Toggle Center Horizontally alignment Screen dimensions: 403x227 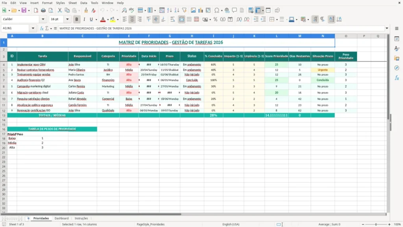[x=132, y=19]
